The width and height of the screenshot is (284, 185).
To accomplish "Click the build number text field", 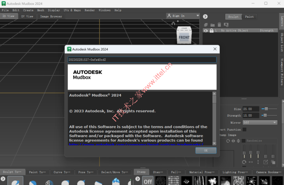I will (x=142, y=60).
